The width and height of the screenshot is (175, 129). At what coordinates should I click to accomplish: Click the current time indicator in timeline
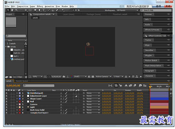click(x=150, y=87)
